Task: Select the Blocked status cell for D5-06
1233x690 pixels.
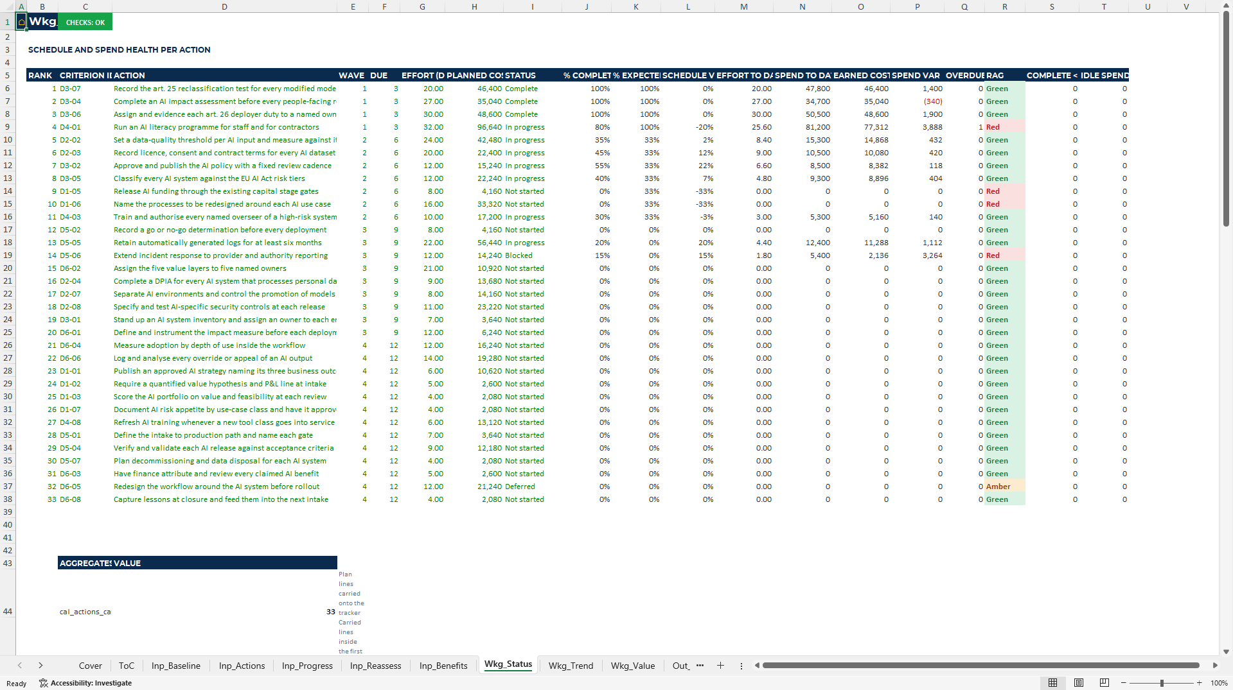Action: pos(532,255)
